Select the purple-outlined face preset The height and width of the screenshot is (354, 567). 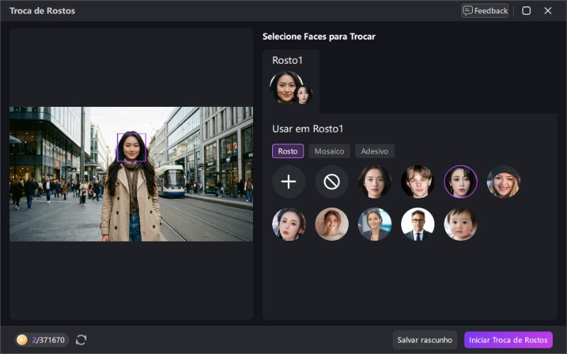(461, 182)
